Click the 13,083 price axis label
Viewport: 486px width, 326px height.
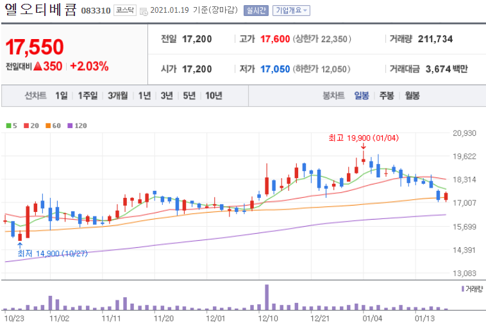(x=464, y=273)
